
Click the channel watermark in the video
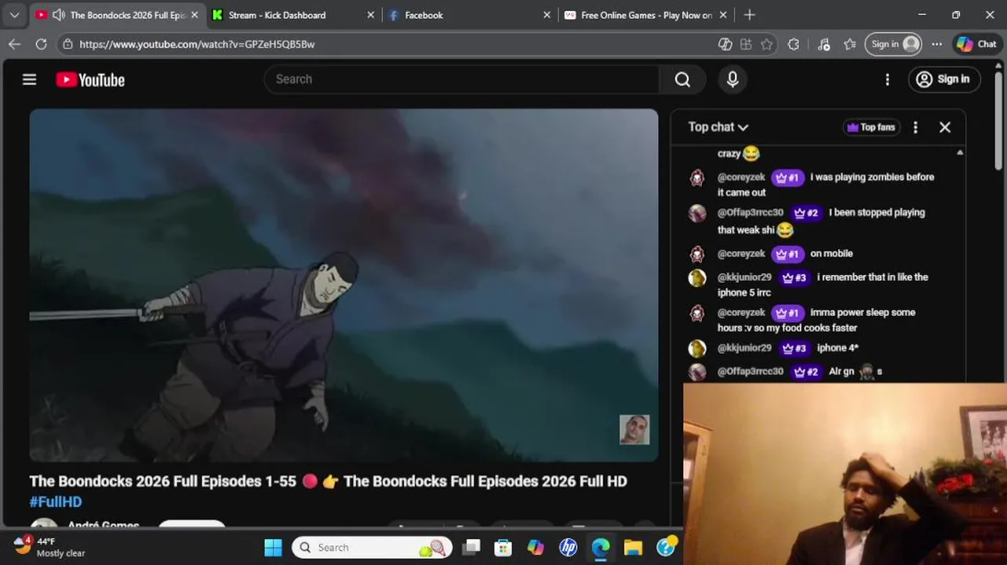[x=634, y=429]
